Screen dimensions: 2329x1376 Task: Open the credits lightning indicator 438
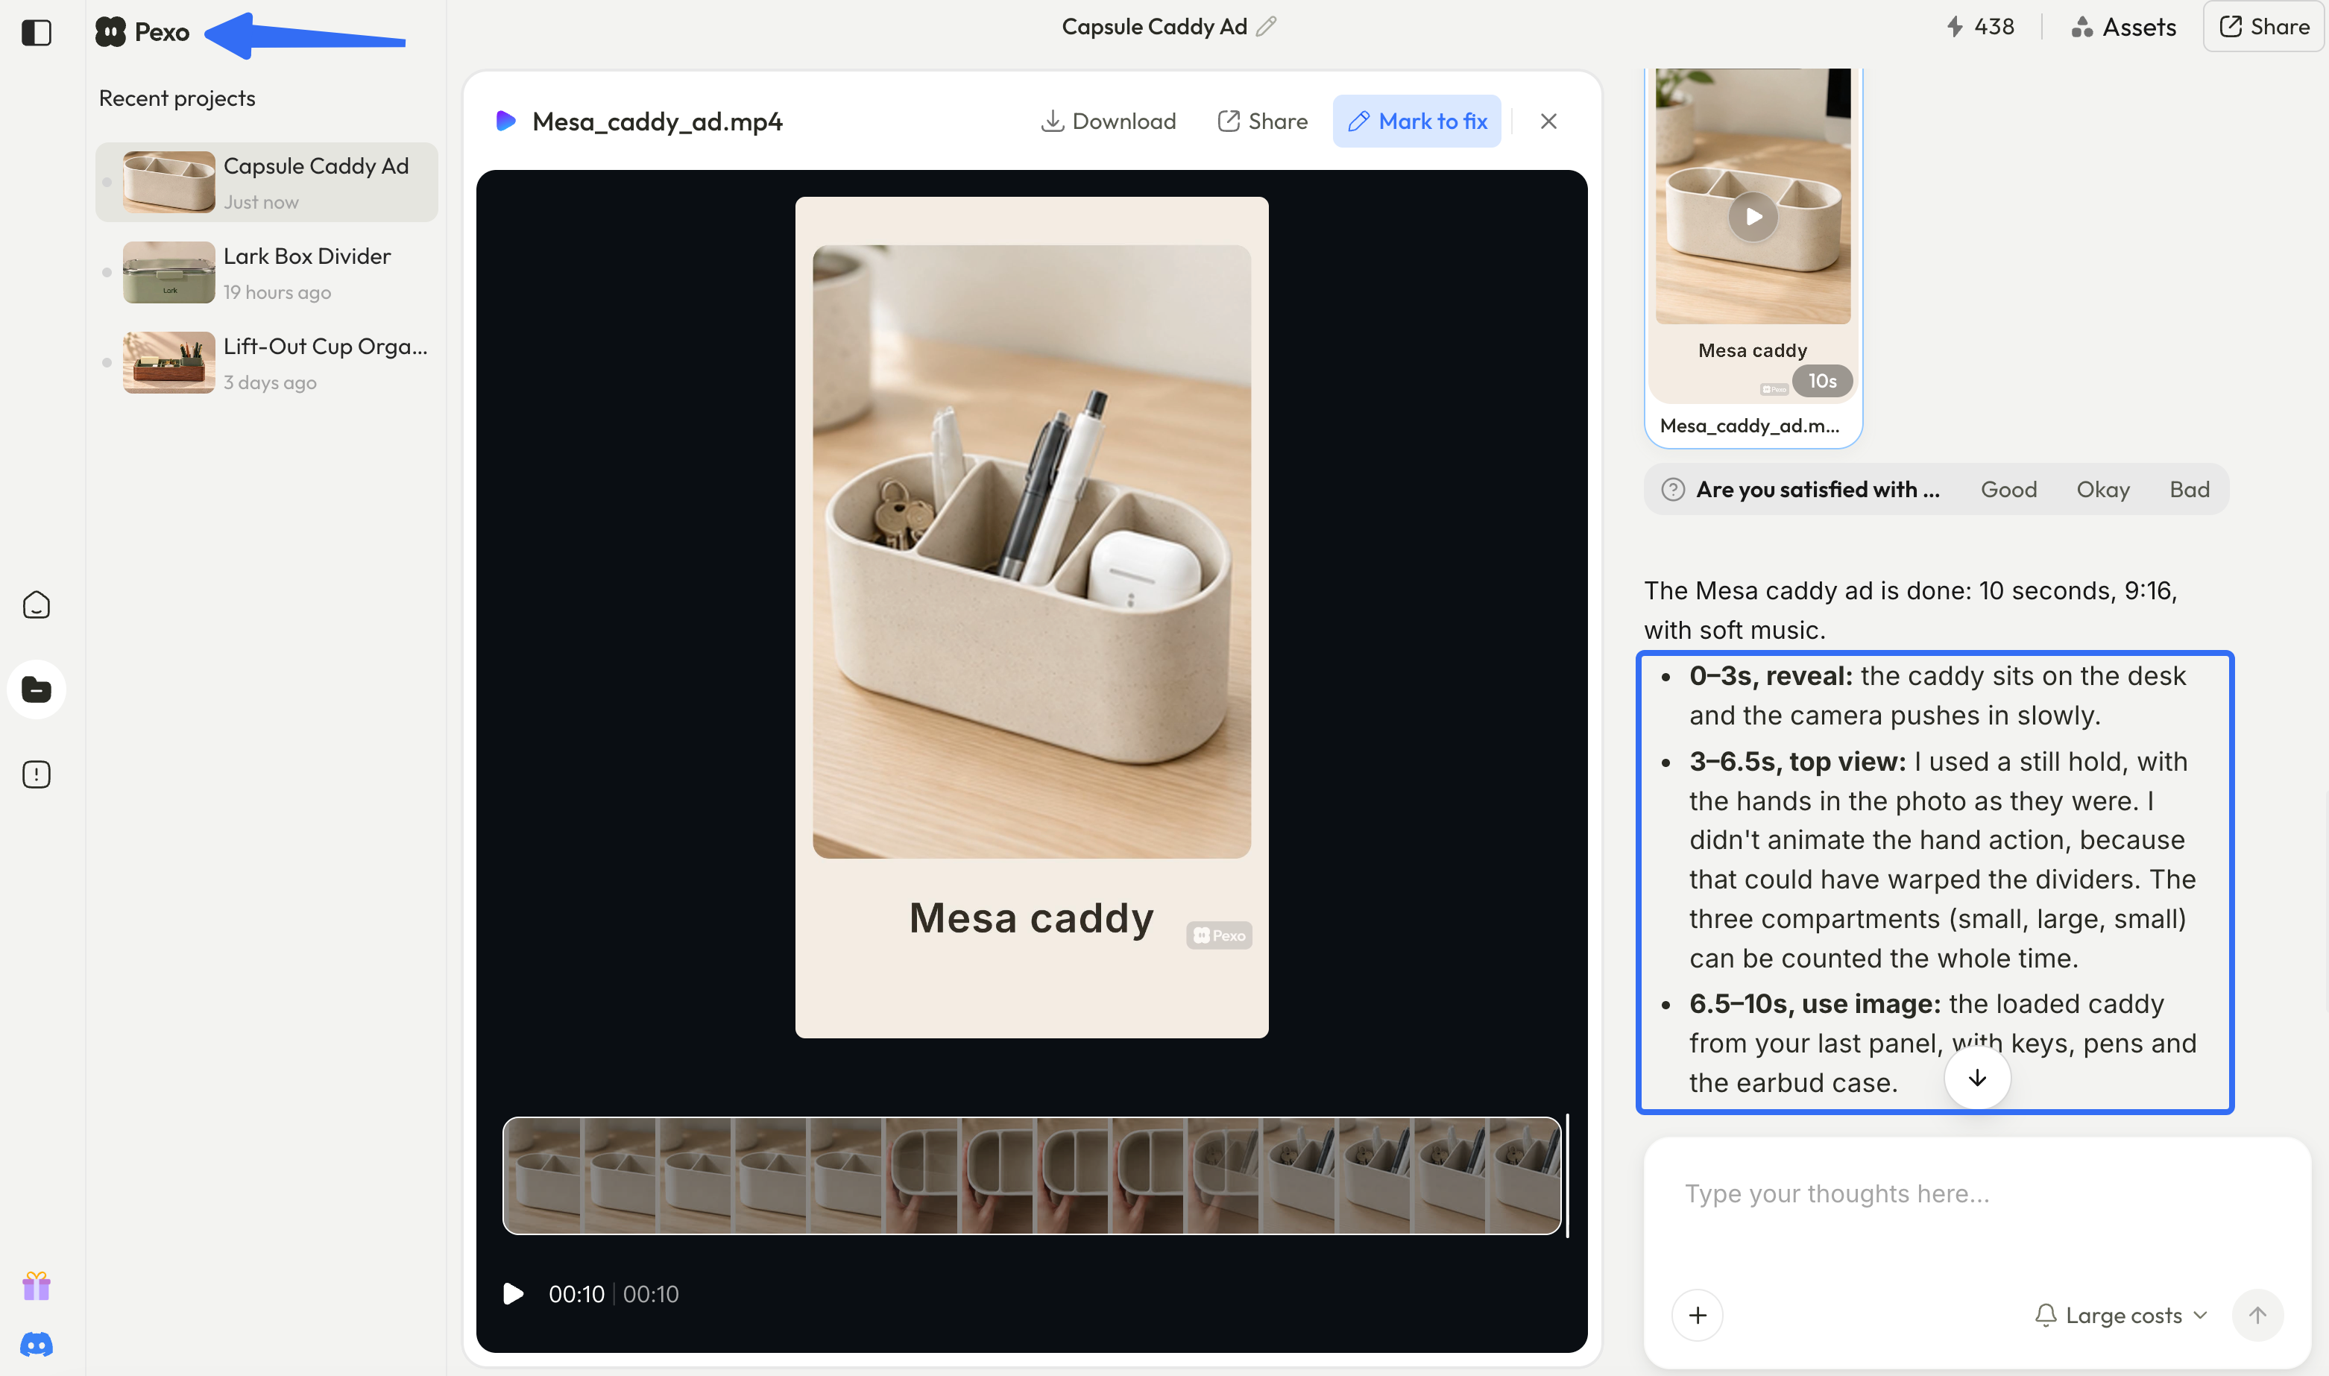tap(1979, 27)
